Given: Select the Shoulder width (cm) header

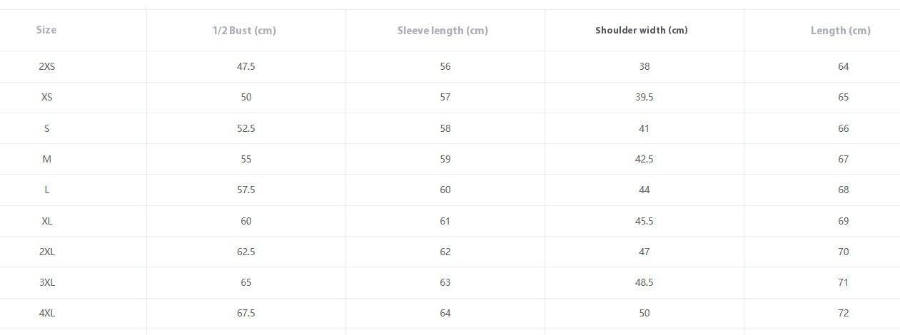Looking at the screenshot, I should tap(642, 31).
